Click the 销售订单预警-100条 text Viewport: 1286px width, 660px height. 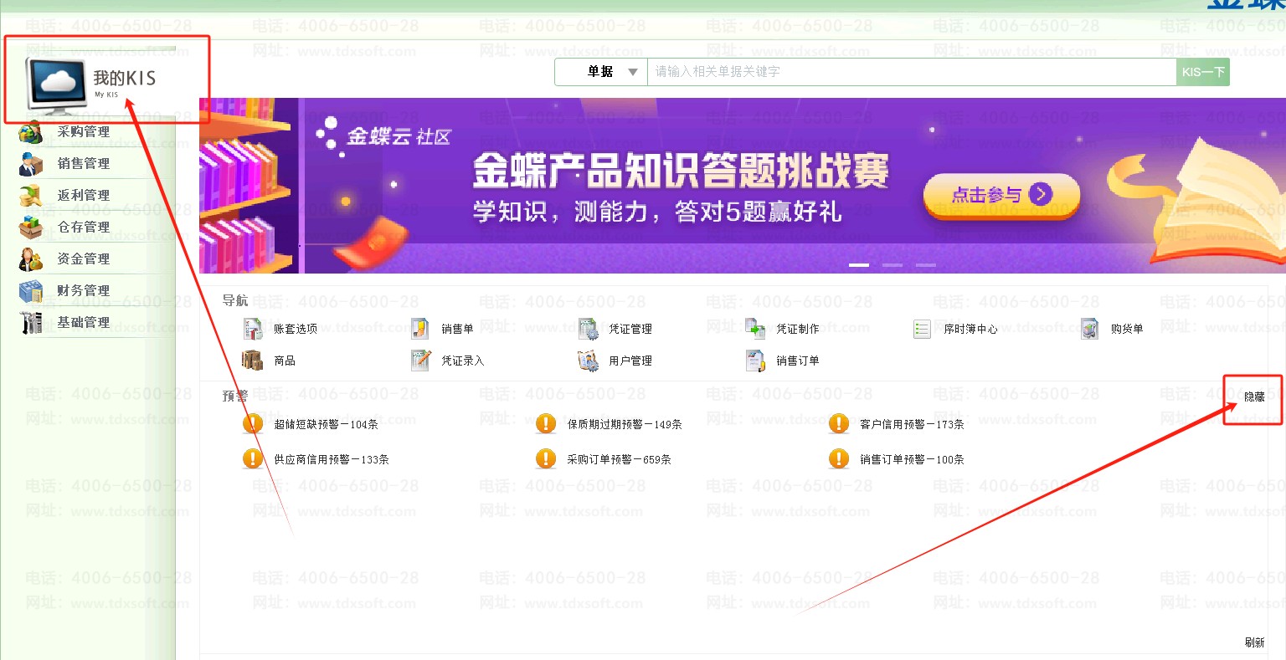click(913, 460)
